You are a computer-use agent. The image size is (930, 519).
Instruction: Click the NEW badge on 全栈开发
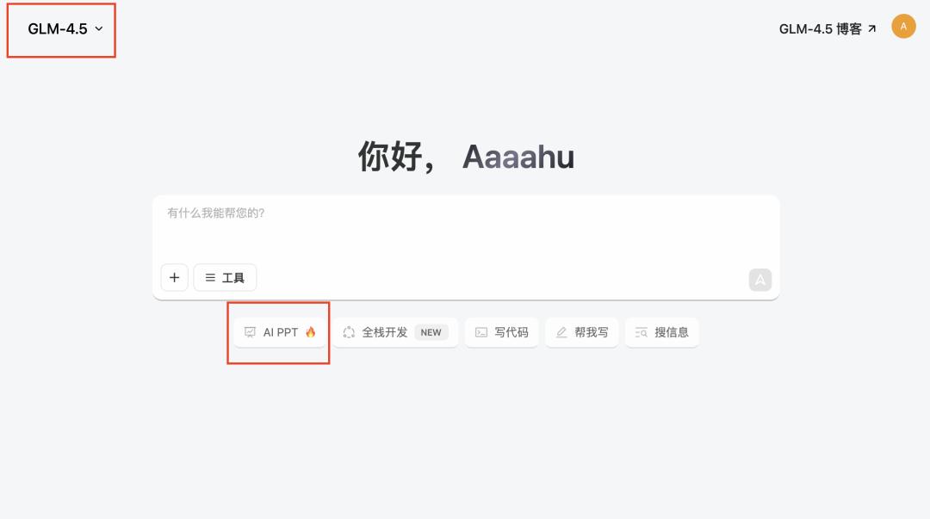click(431, 332)
